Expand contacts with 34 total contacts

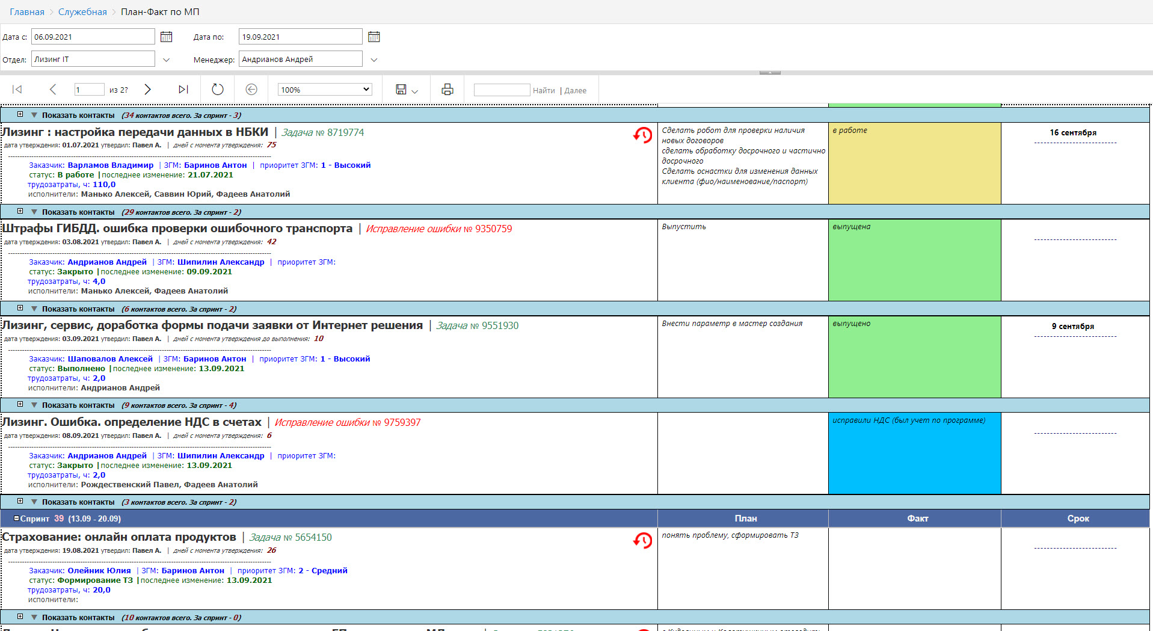click(20, 115)
